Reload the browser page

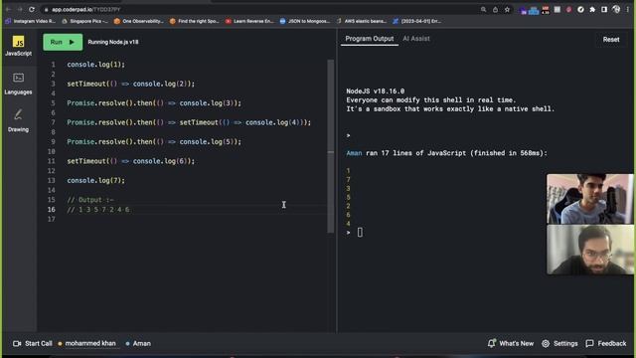tap(32, 9)
